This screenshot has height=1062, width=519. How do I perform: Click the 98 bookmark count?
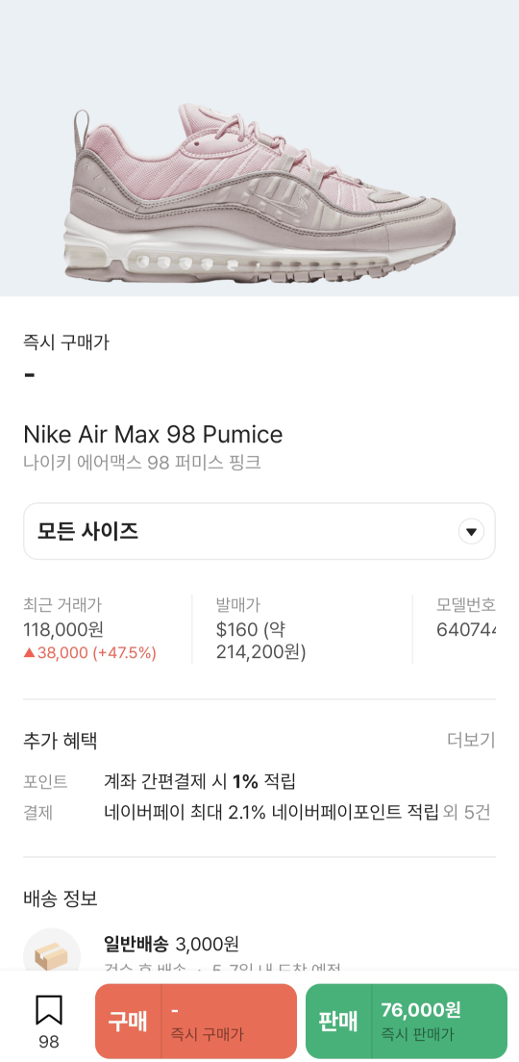pyautogui.click(x=49, y=1042)
